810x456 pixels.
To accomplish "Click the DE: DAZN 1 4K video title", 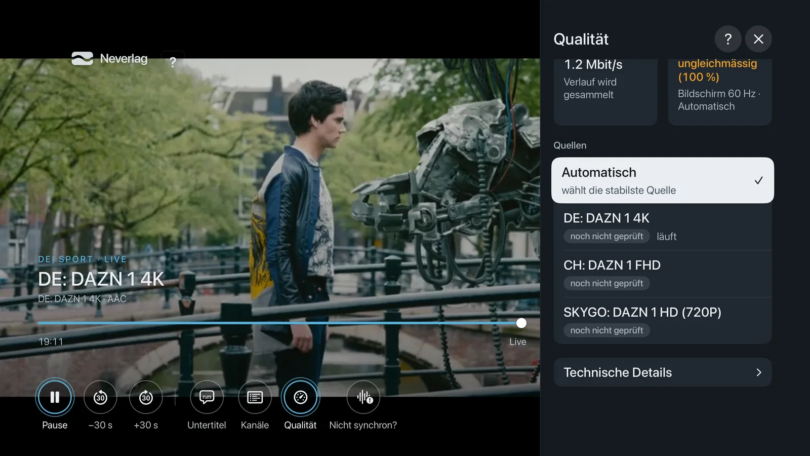I will [x=101, y=279].
